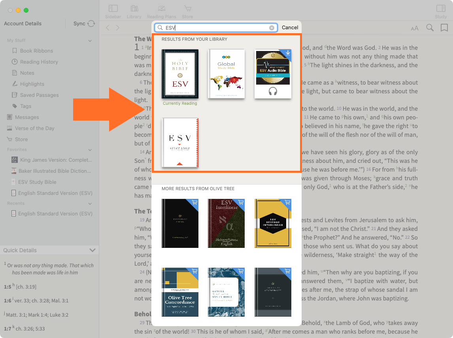
Task: Open text size AA settings
Action: [415, 28]
